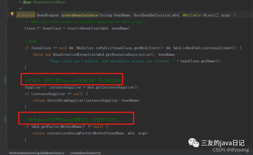Click the getInstanceSupplier() call

[116, 87]
